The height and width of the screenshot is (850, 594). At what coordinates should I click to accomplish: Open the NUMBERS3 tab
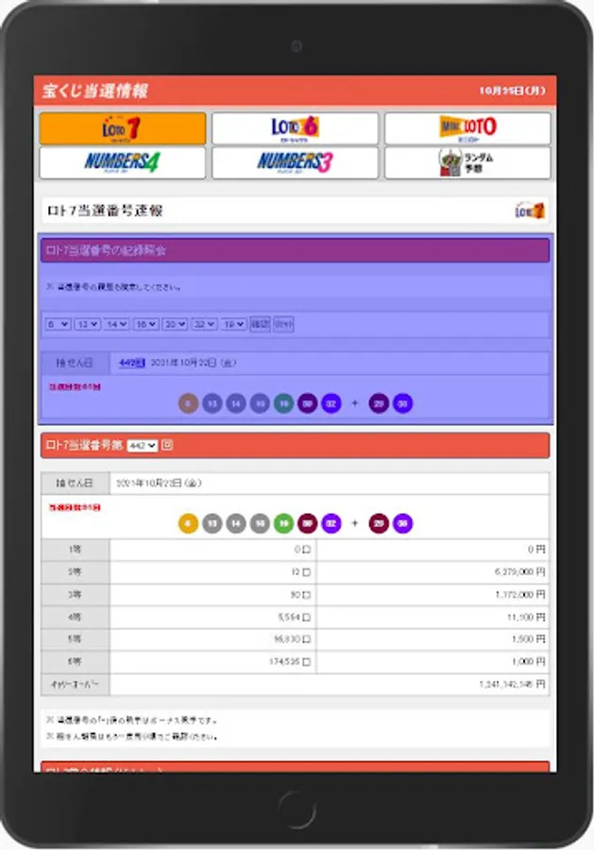[295, 162]
